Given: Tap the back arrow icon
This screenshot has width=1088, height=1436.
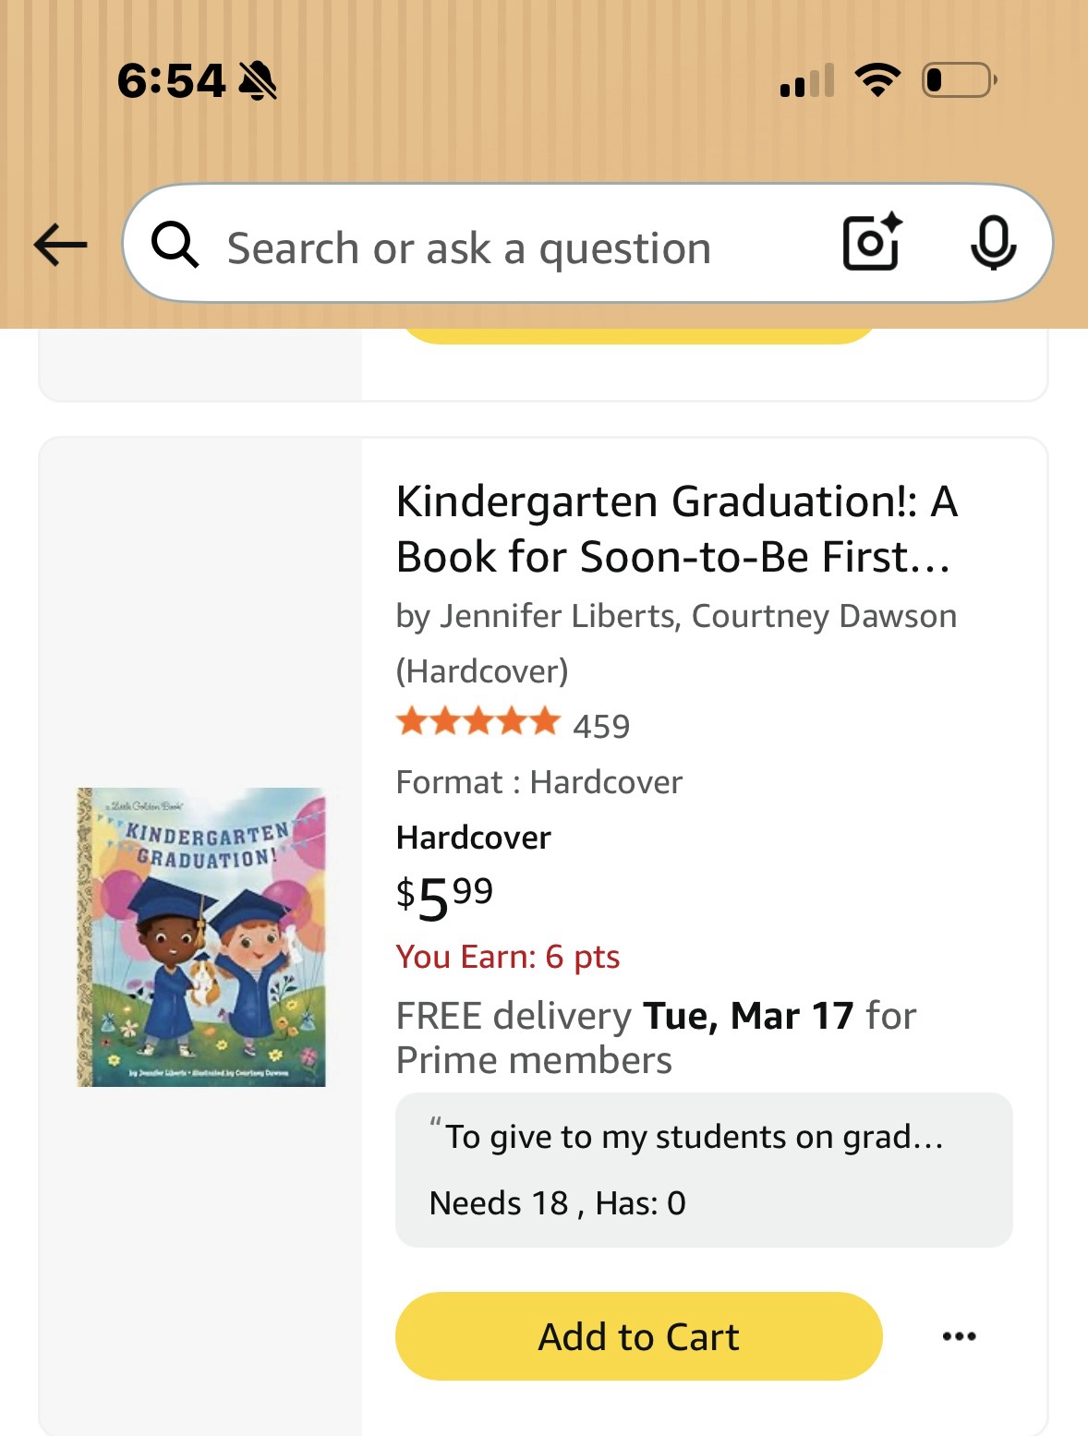Looking at the screenshot, I should click(61, 246).
